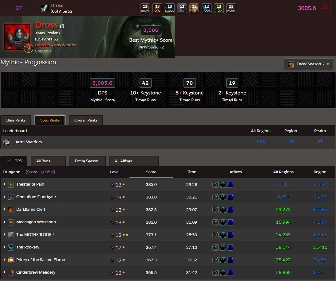Expand the Darkflame Cleft row
This screenshot has height=281, width=336.
[4, 209]
